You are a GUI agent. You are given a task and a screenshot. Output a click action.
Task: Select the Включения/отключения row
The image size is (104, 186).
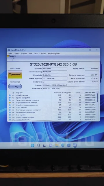coord(53,112)
